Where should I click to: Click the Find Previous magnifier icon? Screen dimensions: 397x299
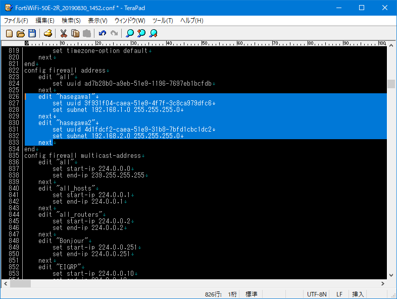click(x=141, y=33)
